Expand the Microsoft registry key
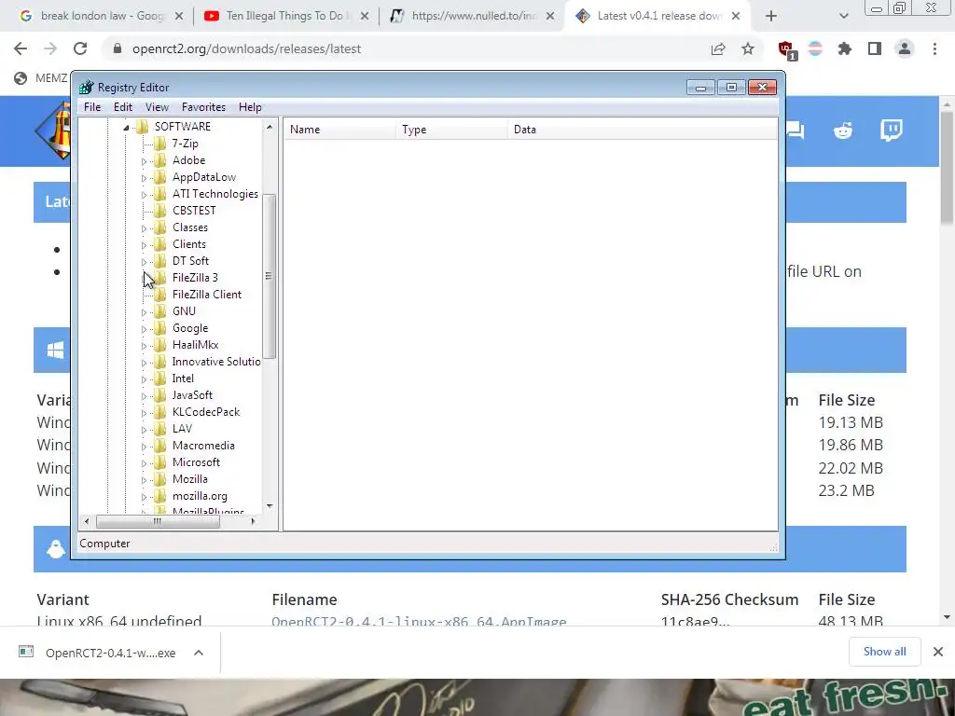The image size is (955, 716). click(144, 462)
